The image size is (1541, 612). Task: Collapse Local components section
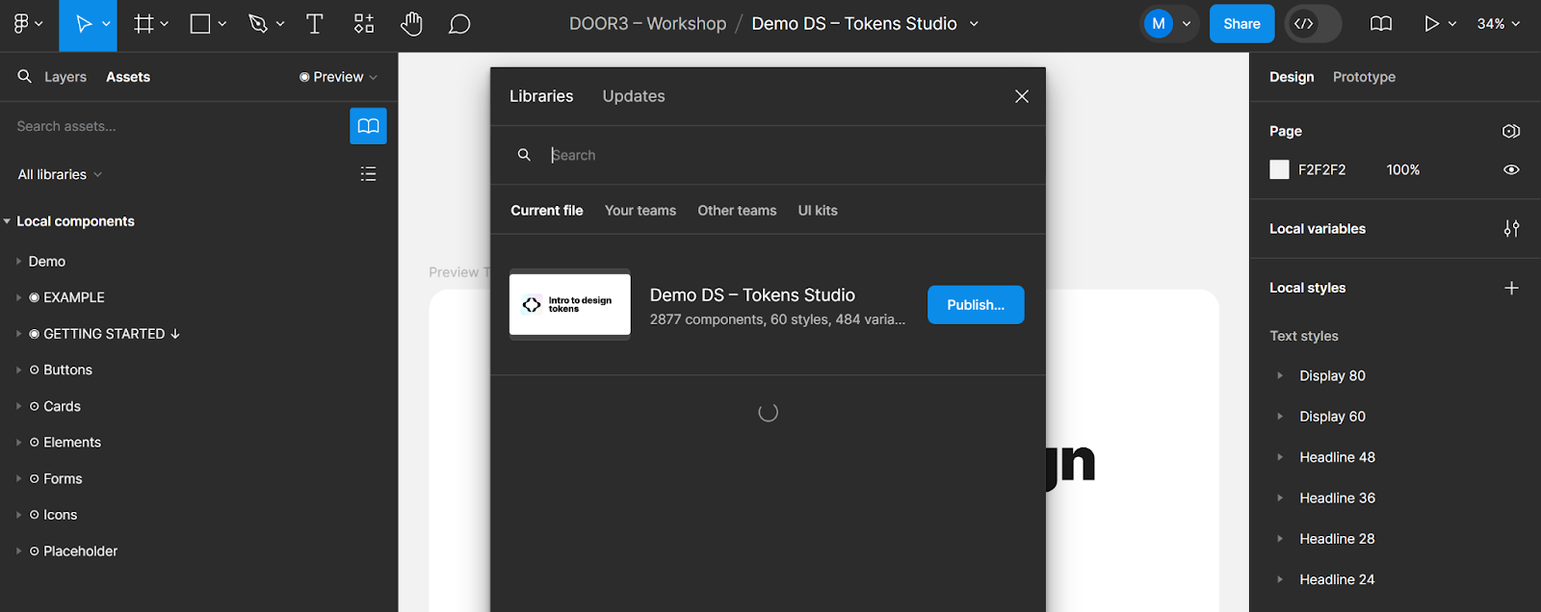coord(8,221)
